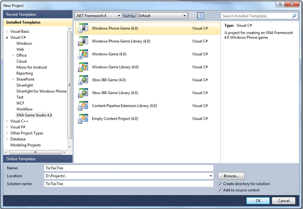
Task: Select the Windows Phone Game Library icon
Action: point(83,41)
